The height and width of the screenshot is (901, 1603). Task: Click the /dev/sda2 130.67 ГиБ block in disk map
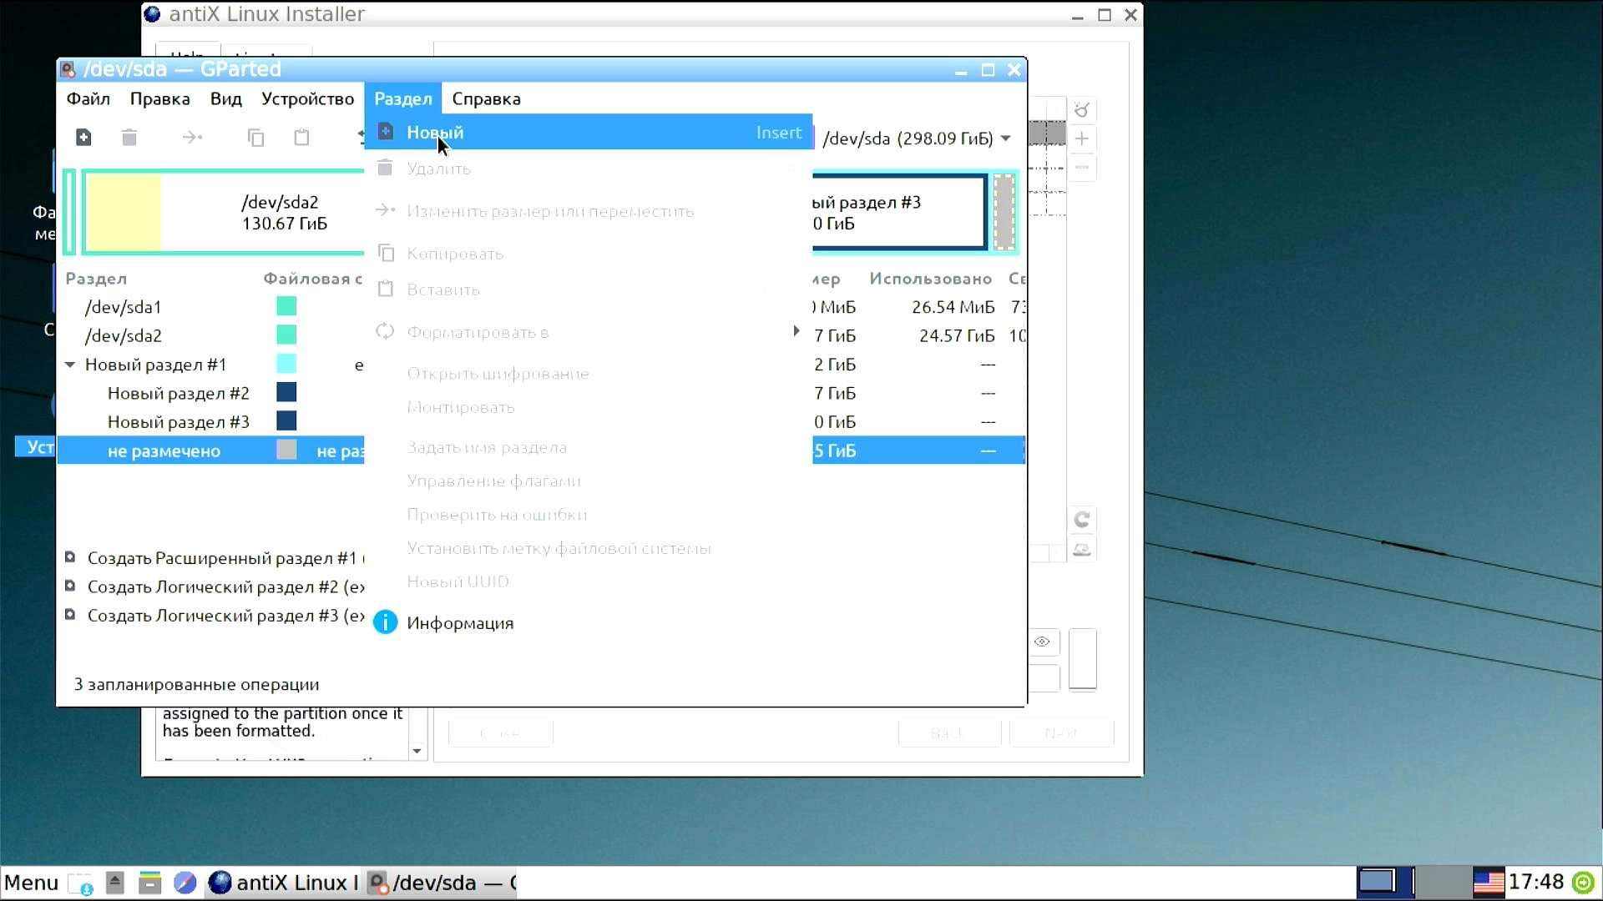[x=224, y=213]
